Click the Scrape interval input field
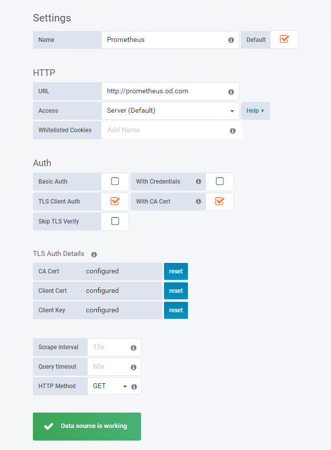Screen dimensions: 331x450 coord(114,347)
